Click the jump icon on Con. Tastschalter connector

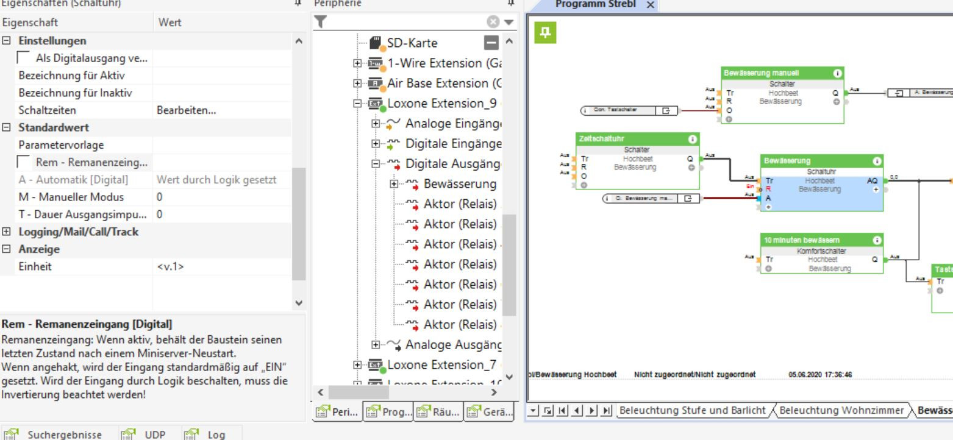click(665, 111)
